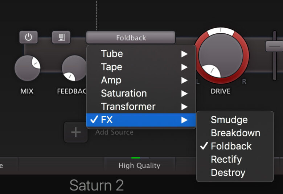Click the vertical level slider handle
This screenshot has width=283, height=194.
click(x=274, y=46)
